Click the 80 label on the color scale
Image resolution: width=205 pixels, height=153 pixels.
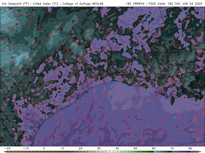click(x=190, y=148)
